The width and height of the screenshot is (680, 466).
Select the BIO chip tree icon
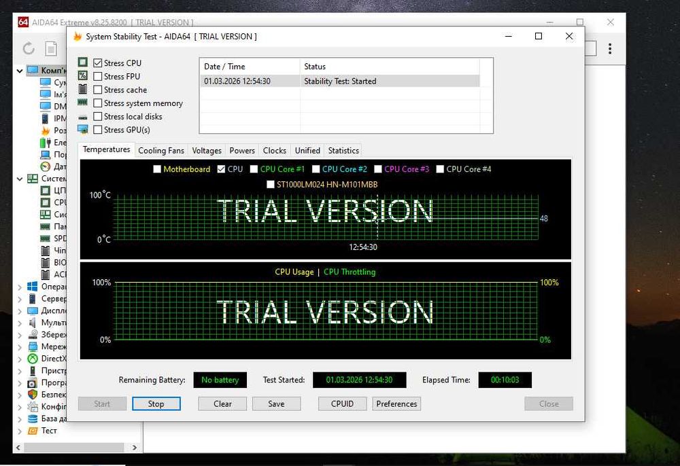(46, 262)
